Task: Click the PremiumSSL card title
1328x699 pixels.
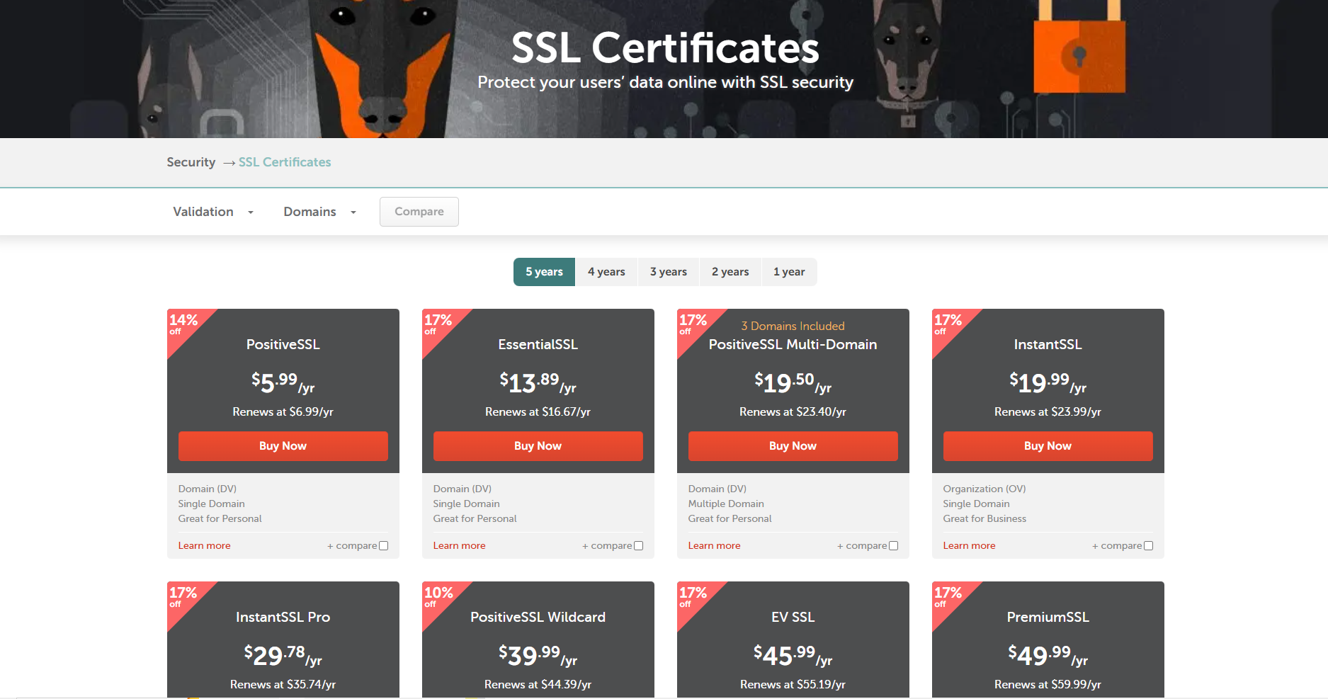Action: pyautogui.click(x=1048, y=617)
